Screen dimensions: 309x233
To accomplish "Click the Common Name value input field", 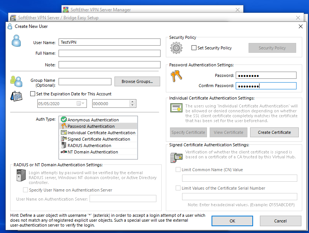I will 239,178.
